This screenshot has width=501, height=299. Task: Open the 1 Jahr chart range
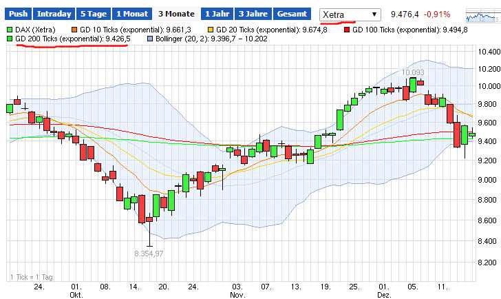coord(217,14)
